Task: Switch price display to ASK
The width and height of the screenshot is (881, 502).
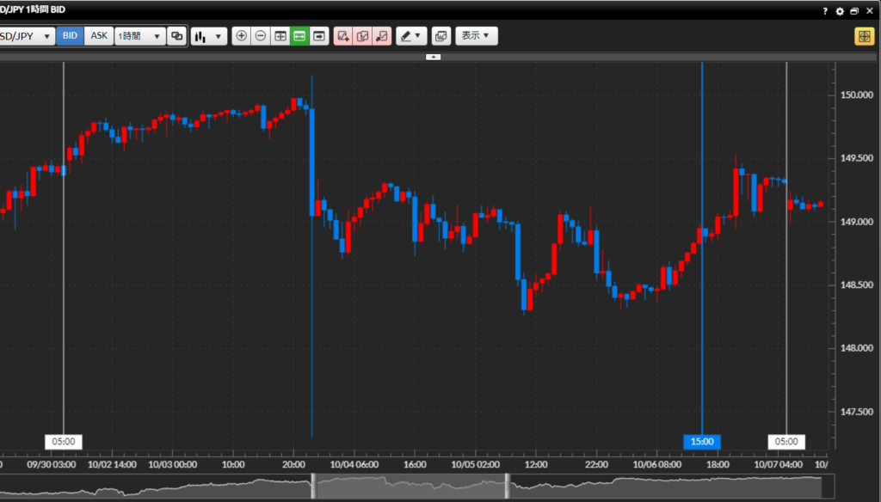Action: tap(100, 36)
